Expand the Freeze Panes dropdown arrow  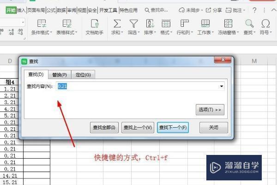(x=238, y=32)
